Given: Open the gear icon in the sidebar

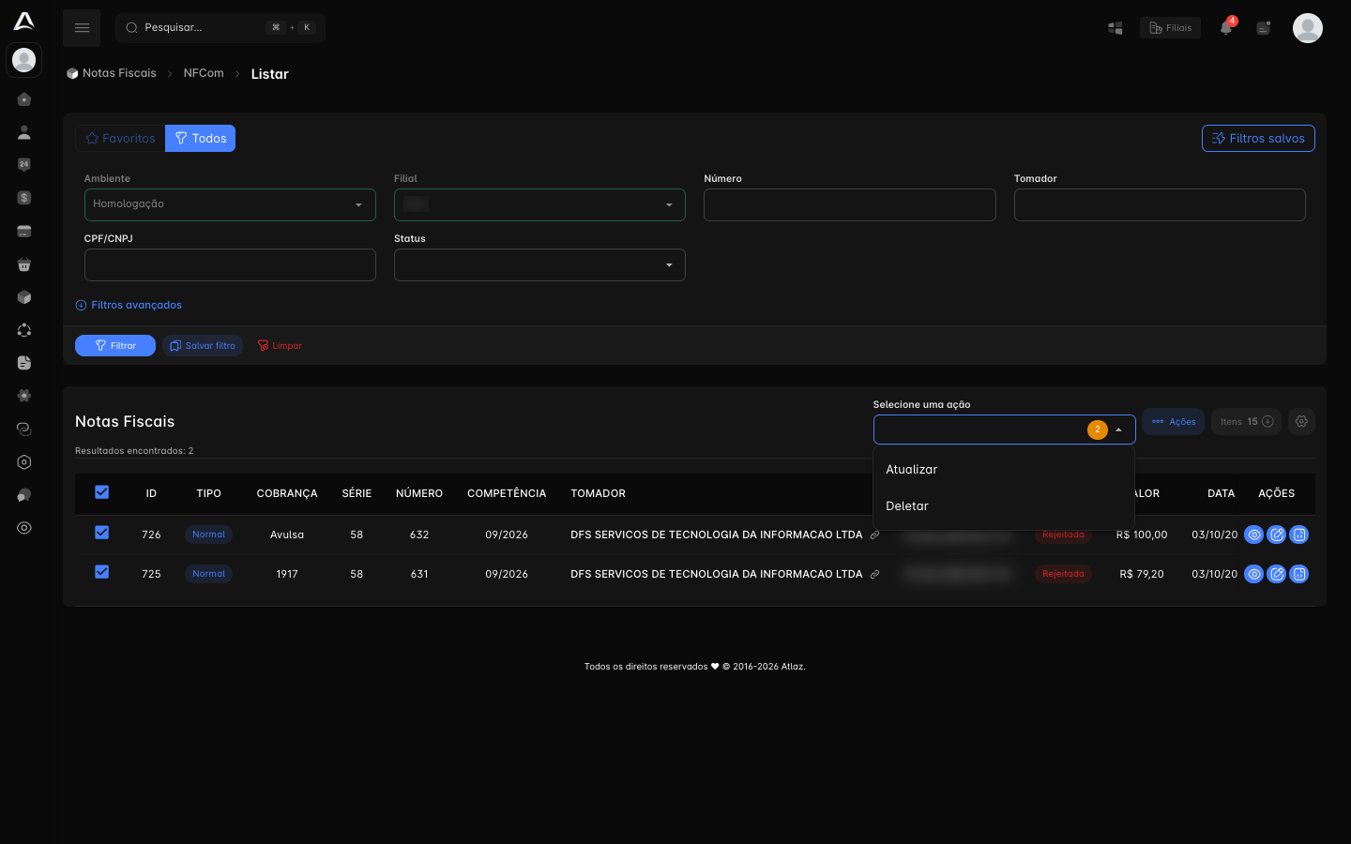Looking at the screenshot, I should tap(24, 396).
